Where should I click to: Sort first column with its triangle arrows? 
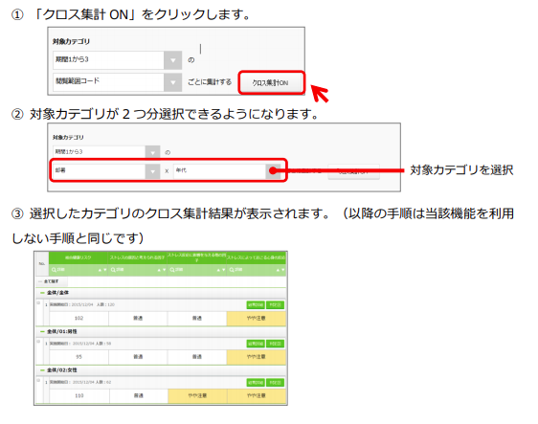[x=102, y=270]
